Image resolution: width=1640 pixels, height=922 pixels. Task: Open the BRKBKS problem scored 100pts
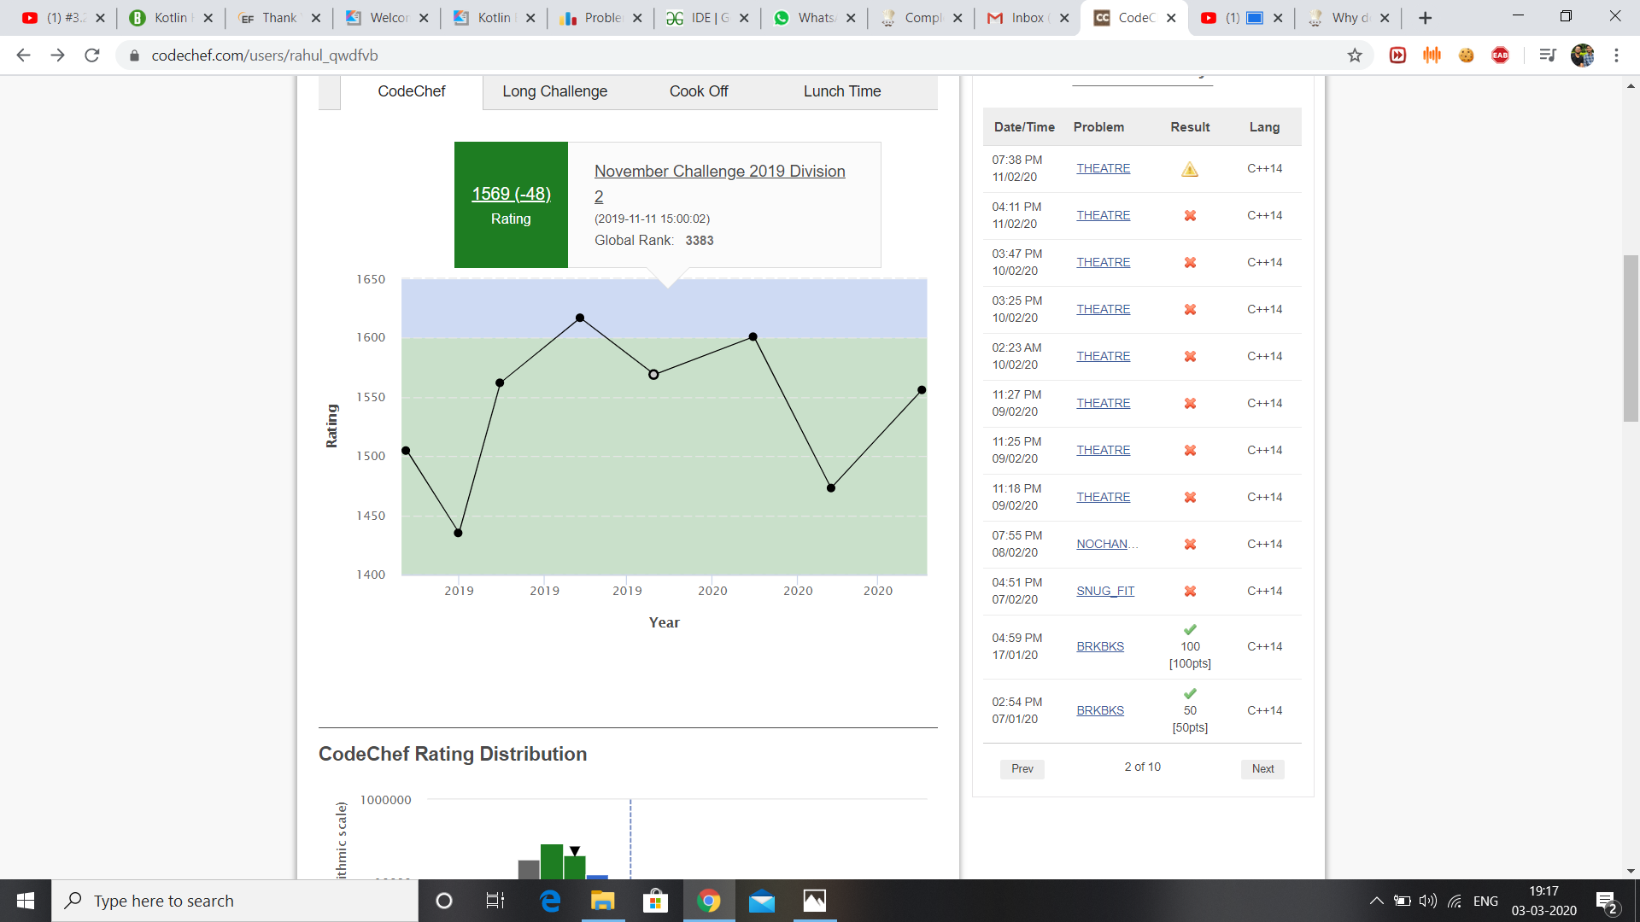click(x=1099, y=646)
